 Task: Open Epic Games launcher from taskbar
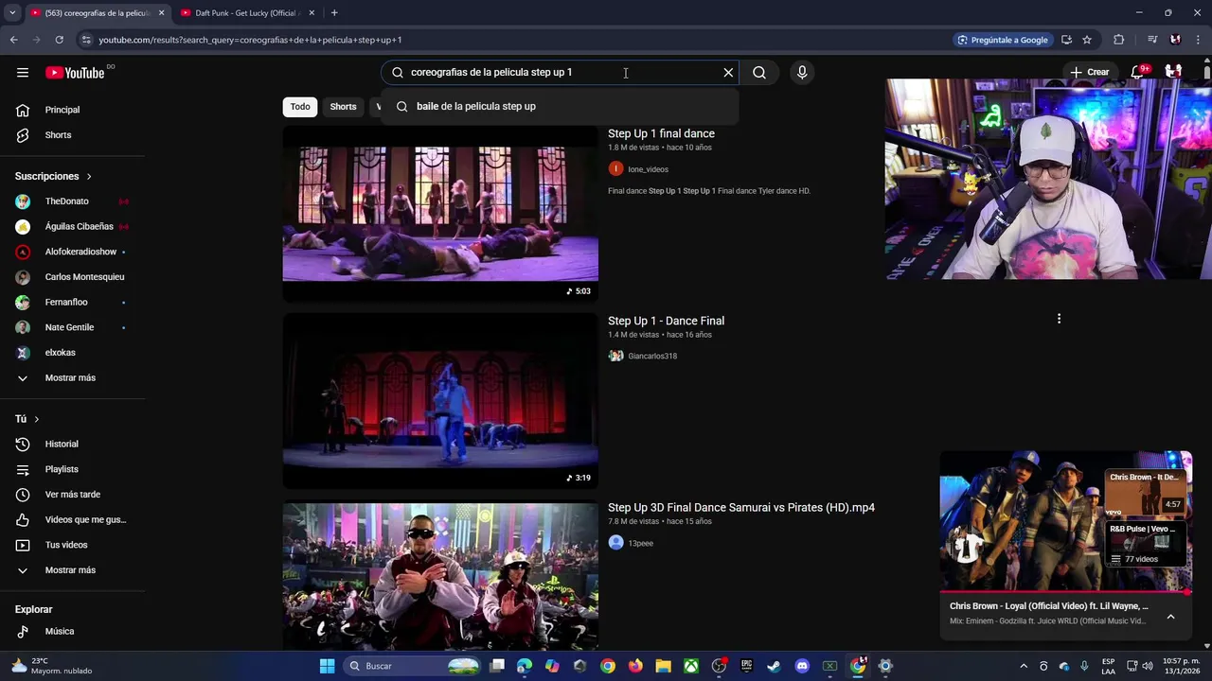pos(746,666)
